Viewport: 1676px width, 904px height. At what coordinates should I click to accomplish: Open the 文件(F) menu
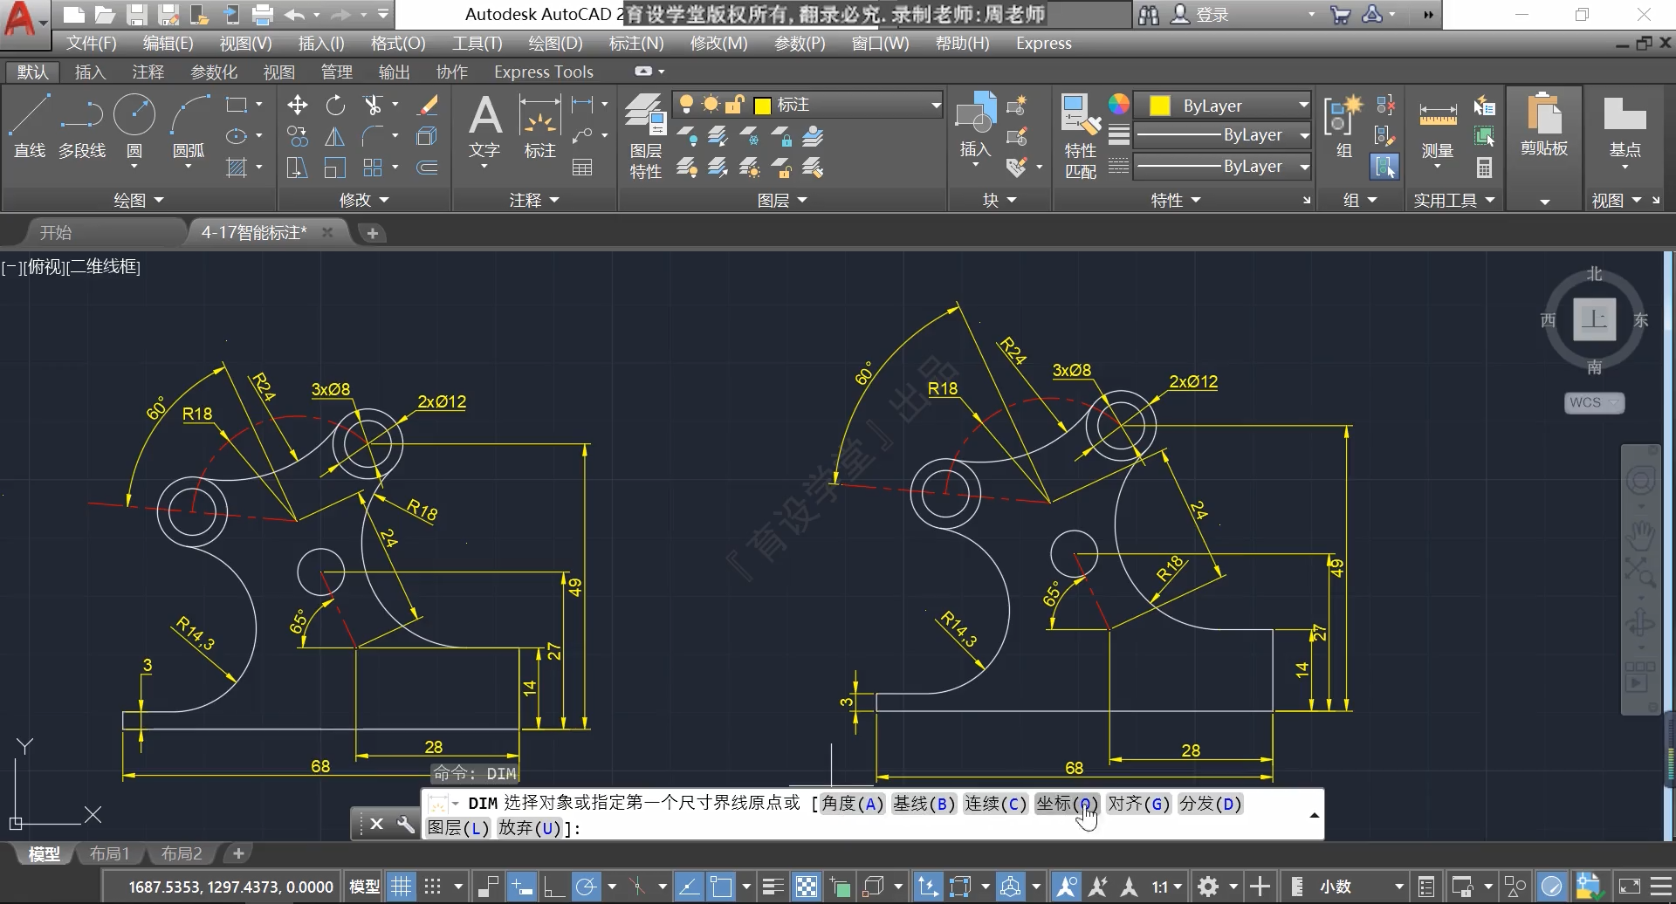[x=91, y=43]
